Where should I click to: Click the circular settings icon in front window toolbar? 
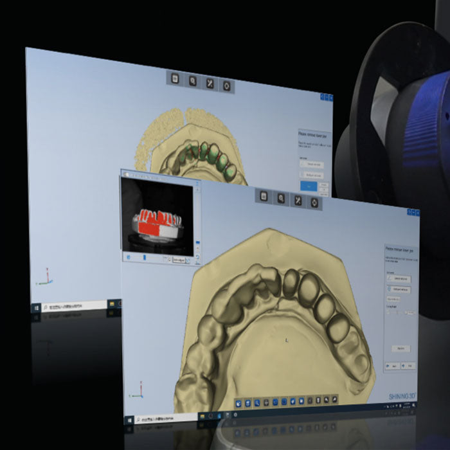[314, 202]
